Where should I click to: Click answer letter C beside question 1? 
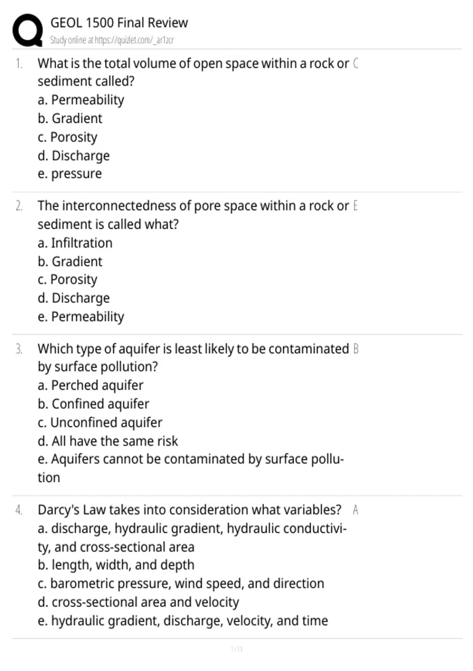[356, 63]
